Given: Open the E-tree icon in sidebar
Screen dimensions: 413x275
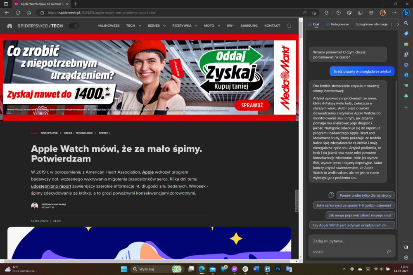Looking at the screenshot, I should click(406, 96).
